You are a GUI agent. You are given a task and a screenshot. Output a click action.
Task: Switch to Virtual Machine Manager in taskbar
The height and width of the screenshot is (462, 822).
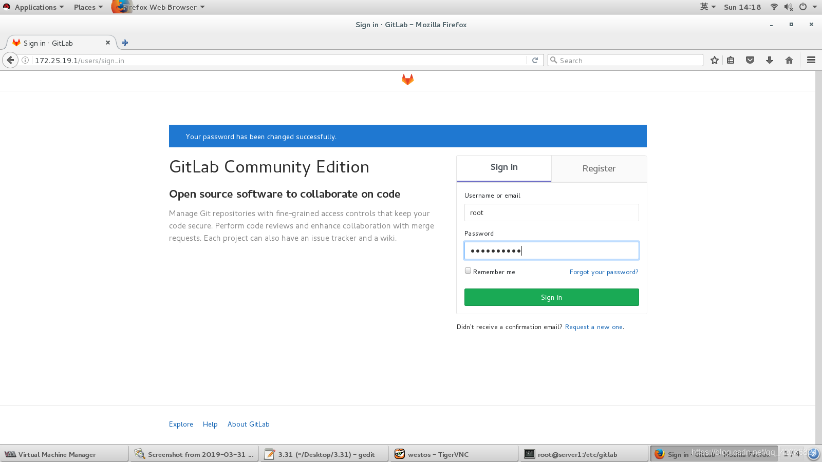pyautogui.click(x=64, y=454)
